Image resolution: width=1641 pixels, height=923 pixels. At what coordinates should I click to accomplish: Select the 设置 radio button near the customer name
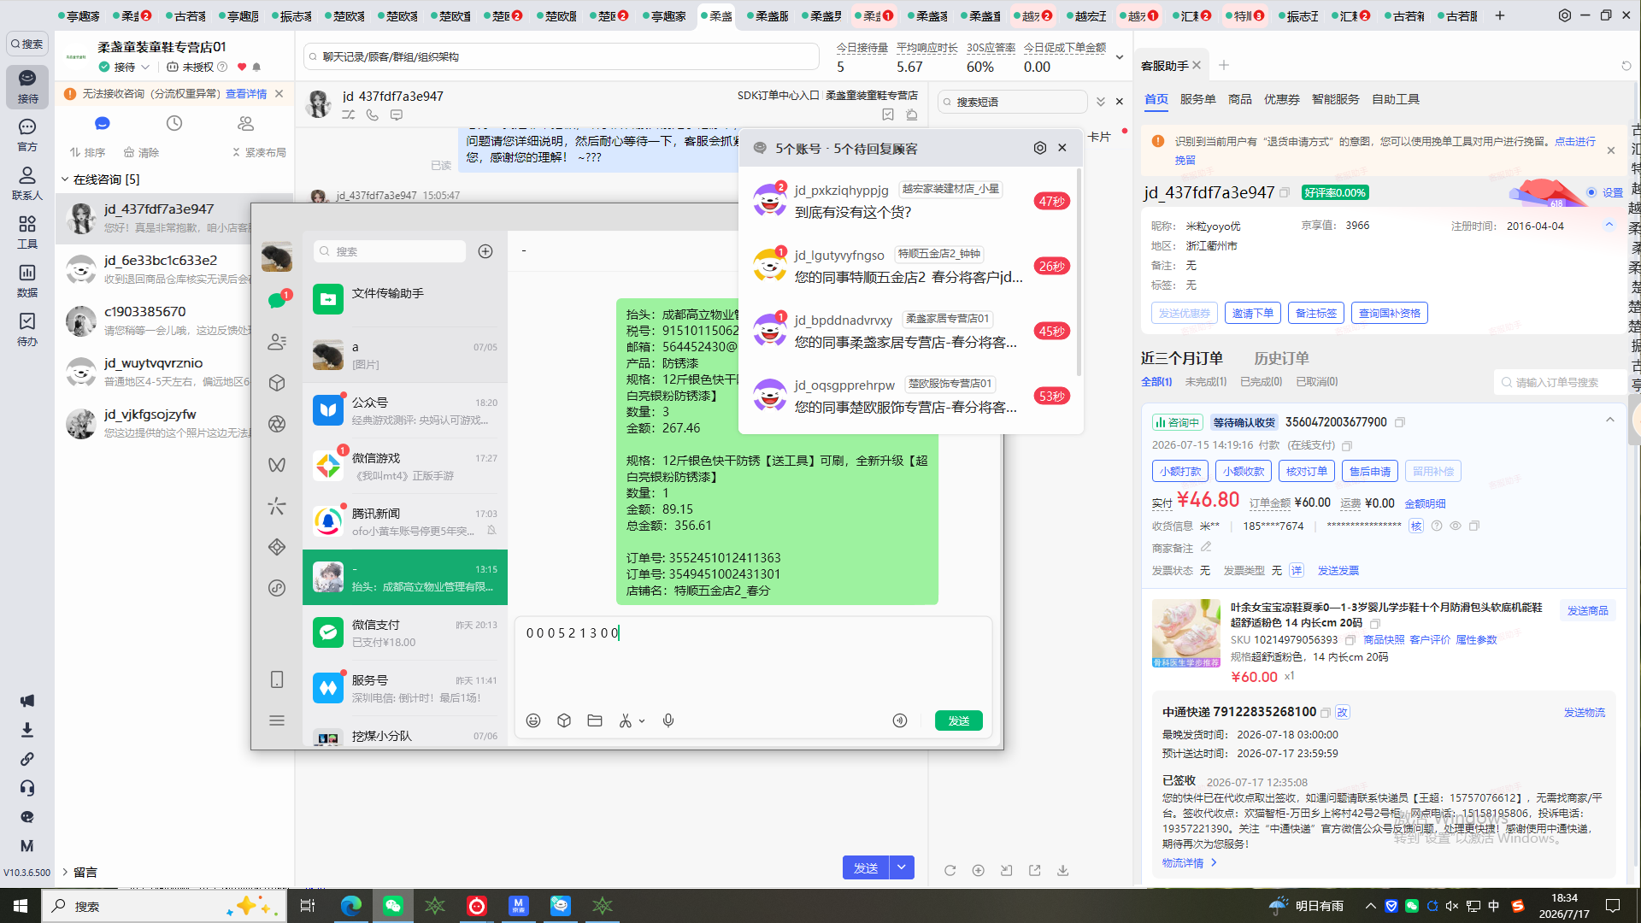[x=1591, y=192]
